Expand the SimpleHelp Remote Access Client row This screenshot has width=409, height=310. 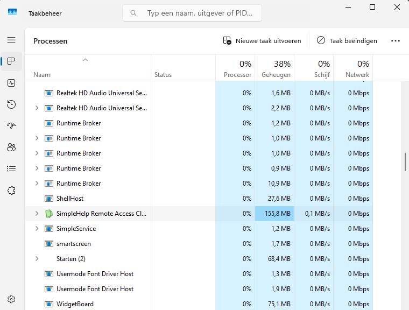point(37,214)
